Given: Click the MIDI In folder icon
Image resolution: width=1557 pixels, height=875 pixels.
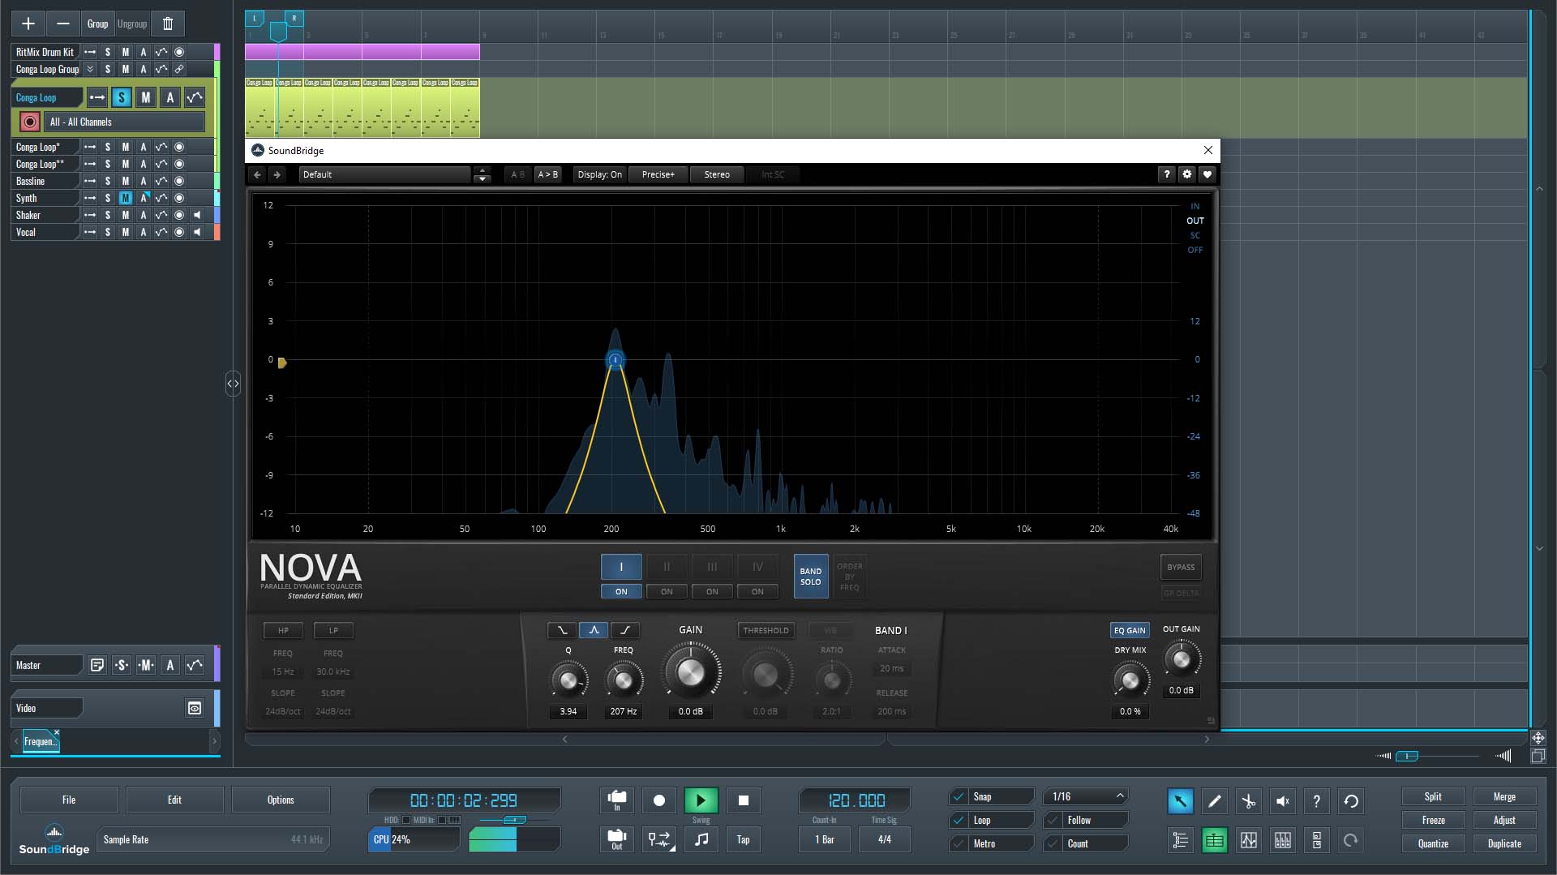Looking at the screenshot, I should tap(616, 800).
